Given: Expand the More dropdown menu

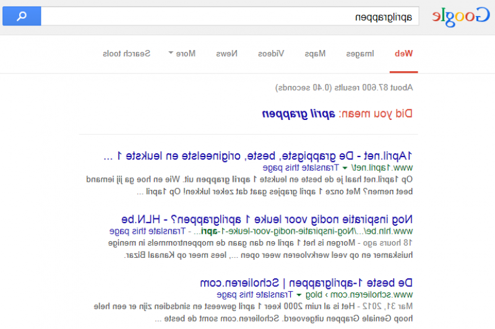Looking at the screenshot, I should [x=182, y=54].
